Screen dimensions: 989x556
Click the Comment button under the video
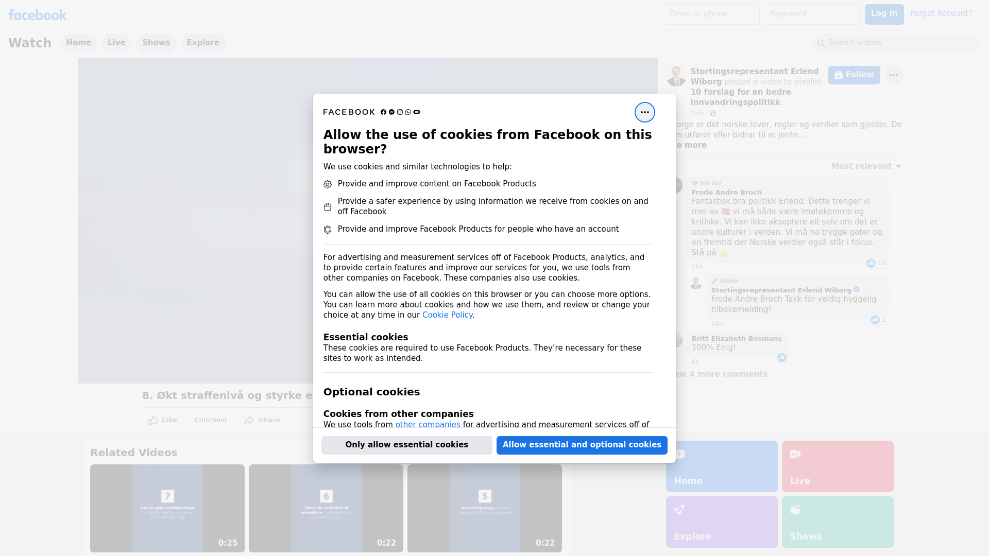coord(211,420)
